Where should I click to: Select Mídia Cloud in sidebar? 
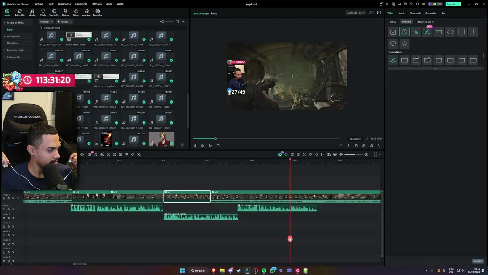pyautogui.click(x=13, y=43)
